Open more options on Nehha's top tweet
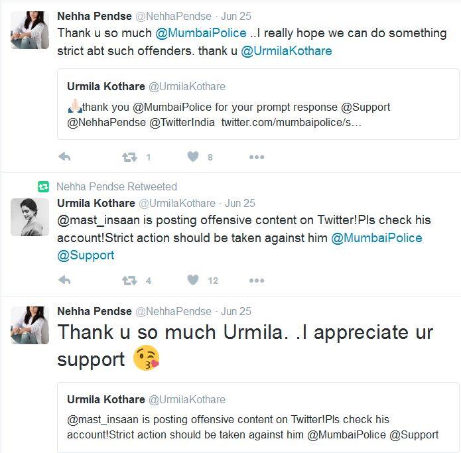This screenshot has width=461, height=453. click(x=256, y=157)
